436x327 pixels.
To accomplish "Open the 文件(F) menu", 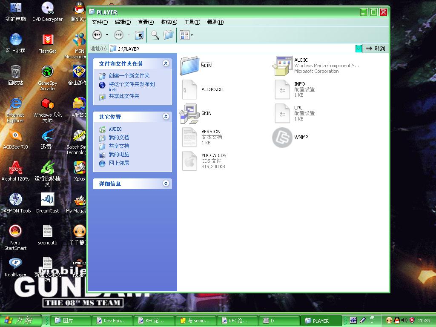I will [100, 22].
